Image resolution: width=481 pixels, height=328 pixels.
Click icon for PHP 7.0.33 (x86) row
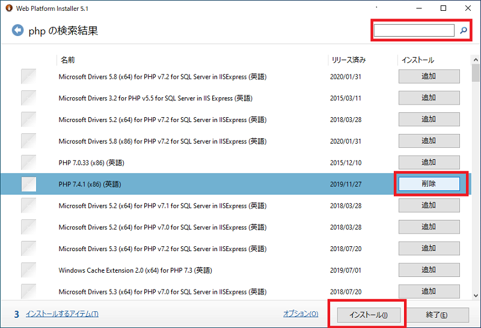[x=28, y=162]
